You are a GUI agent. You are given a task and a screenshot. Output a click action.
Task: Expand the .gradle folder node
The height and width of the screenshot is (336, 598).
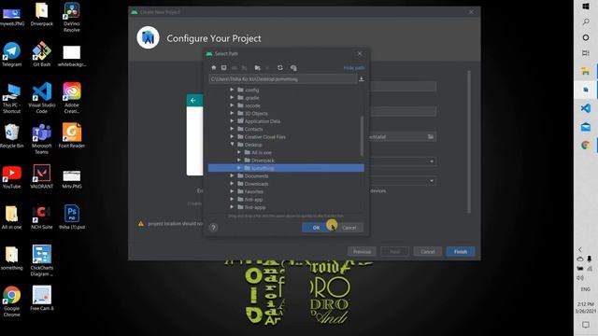tap(232, 97)
